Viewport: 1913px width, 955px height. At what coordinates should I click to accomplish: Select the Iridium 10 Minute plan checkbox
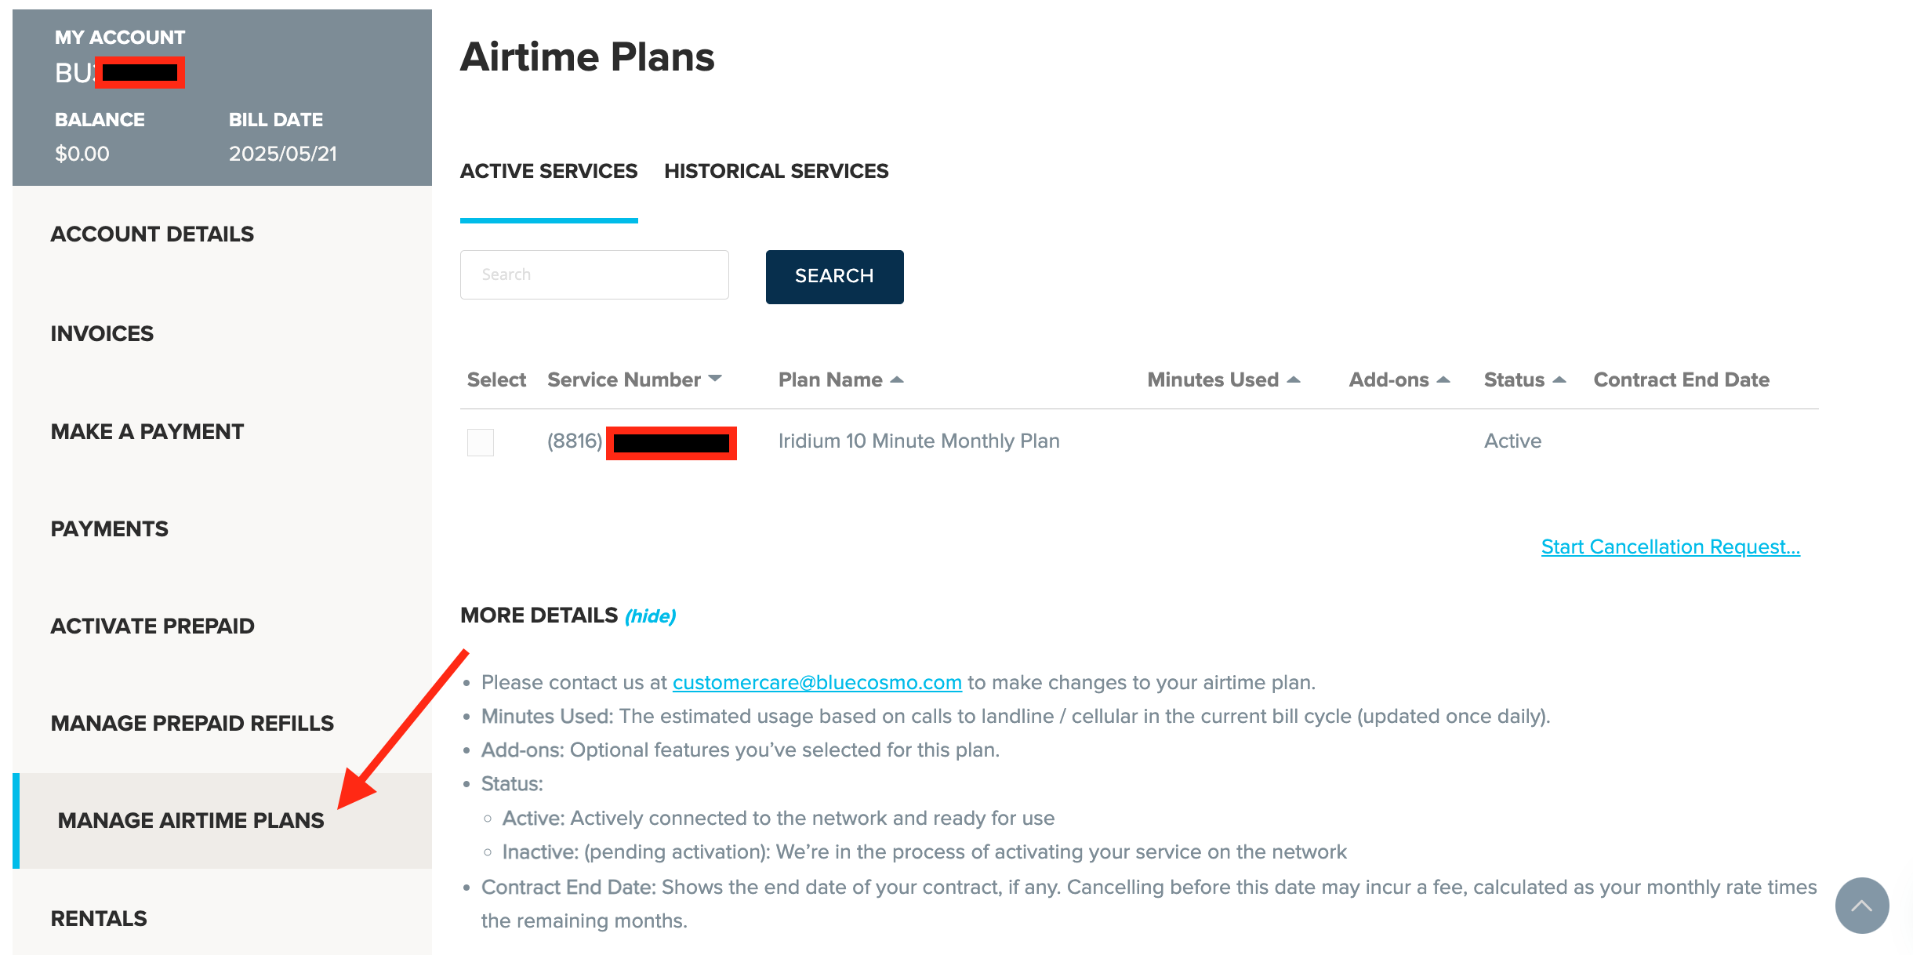tap(481, 442)
